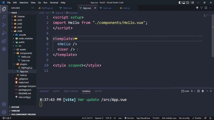Open Explorer more actions ellipsis
This screenshot has height=120, width=214.
(x=32, y=8)
